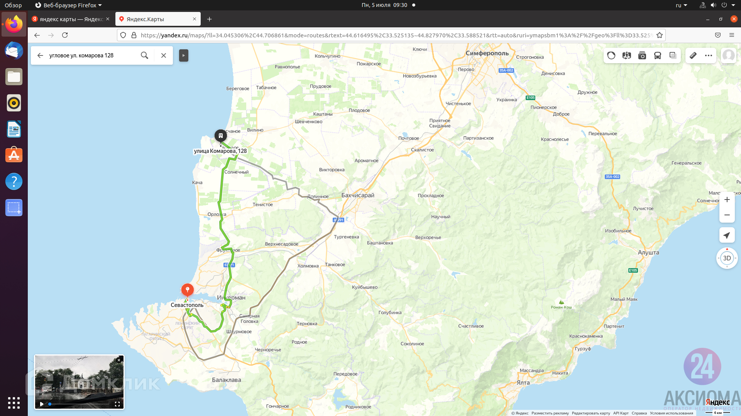
Task: Open Редактировать карту link
Action: click(590, 413)
